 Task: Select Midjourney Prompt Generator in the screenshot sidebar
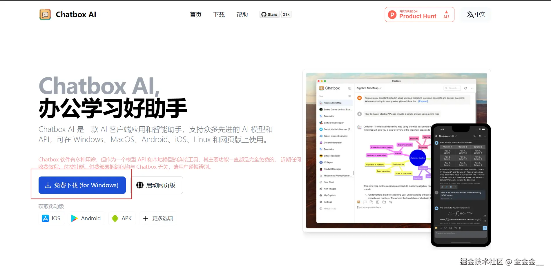coord(335,176)
